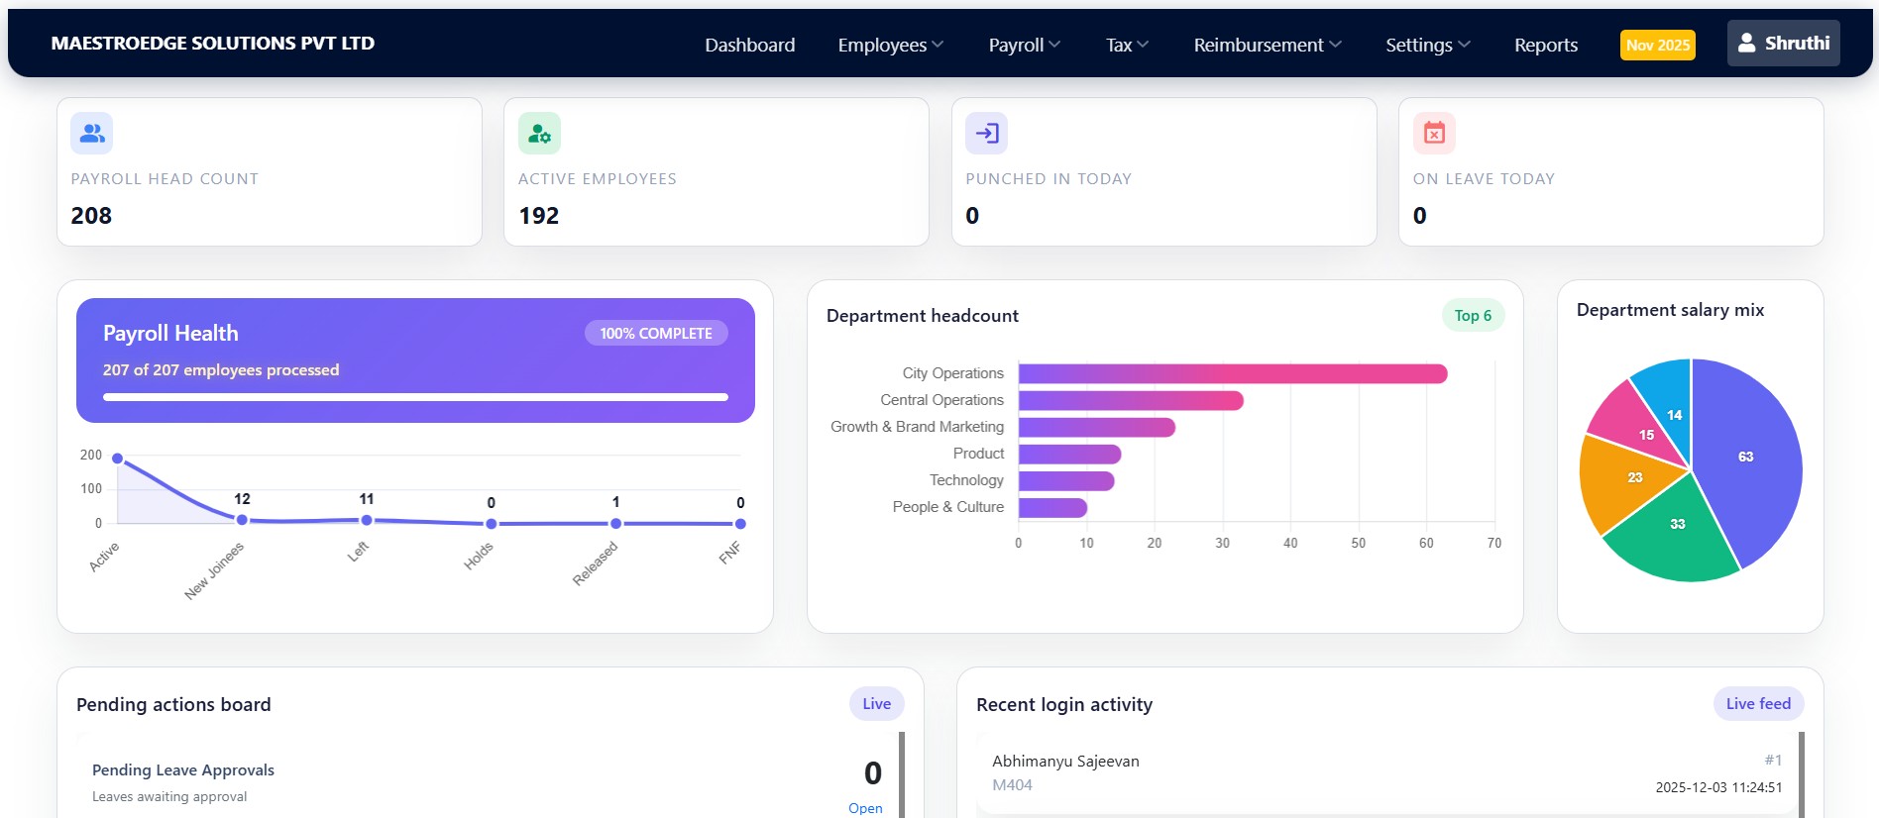
Task: Click the Active Employees gear-user icon
Action: coord(539,134)
